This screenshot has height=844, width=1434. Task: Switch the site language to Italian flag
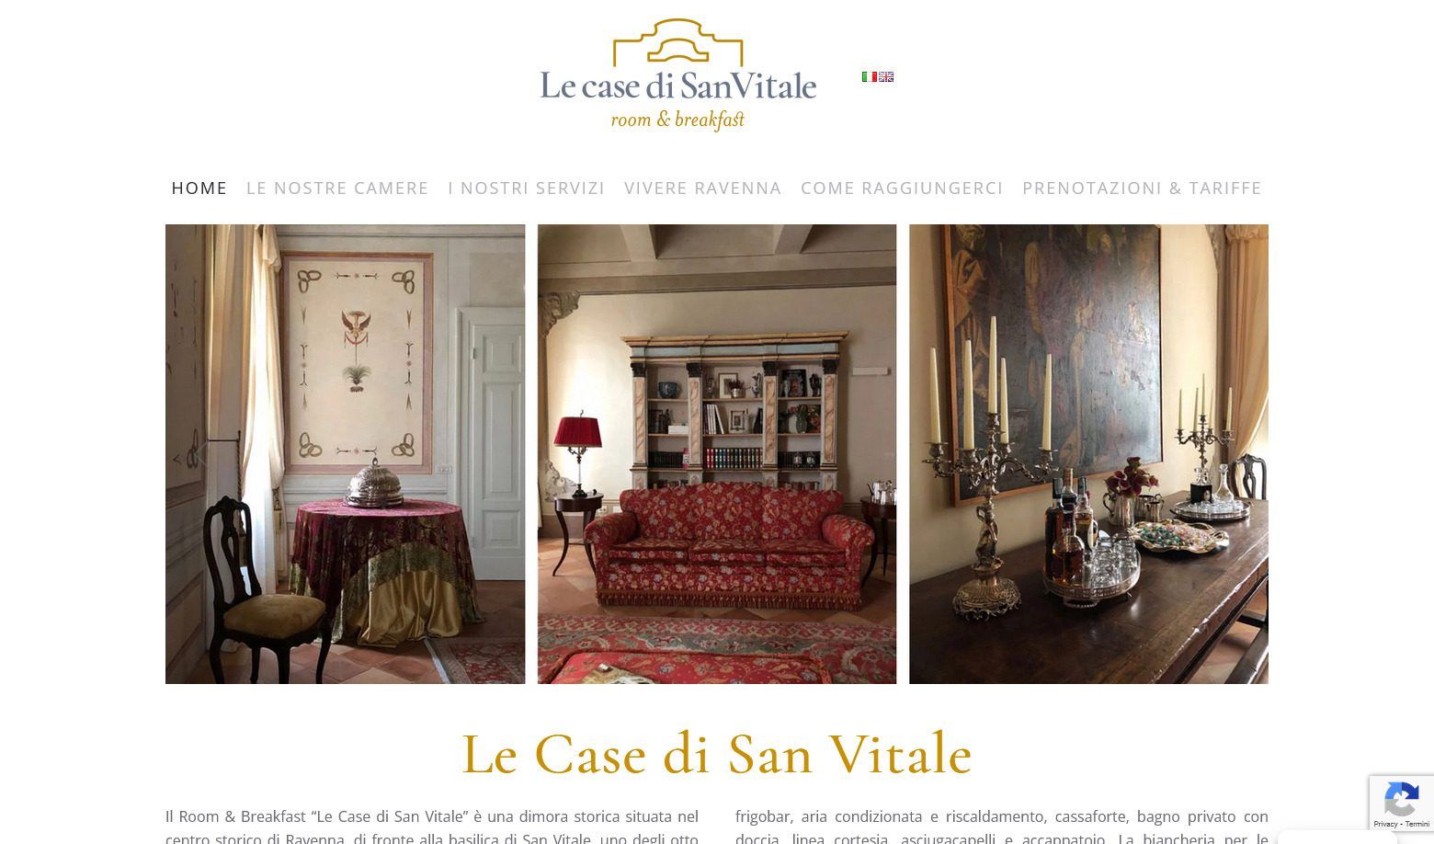pyautogui.click(x=869, y=77)
